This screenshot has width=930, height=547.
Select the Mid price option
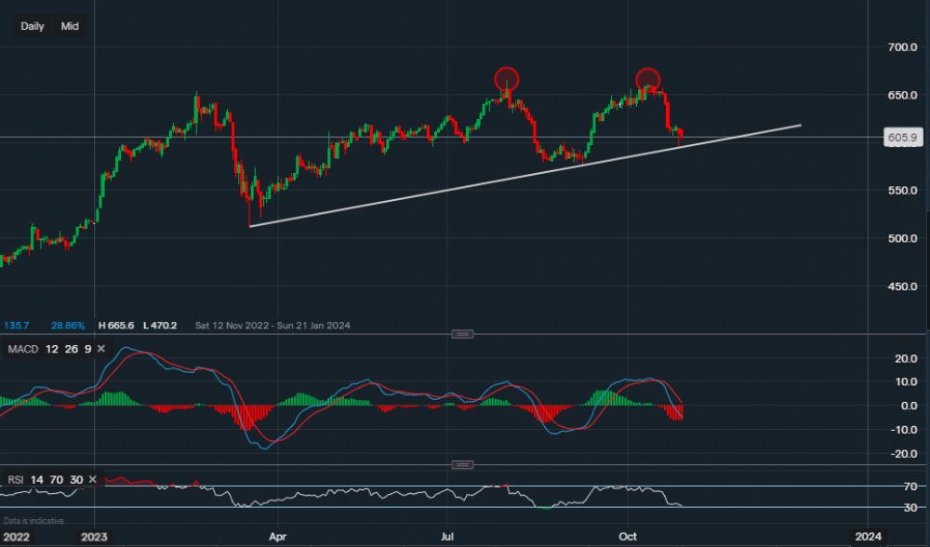[69, 26]
